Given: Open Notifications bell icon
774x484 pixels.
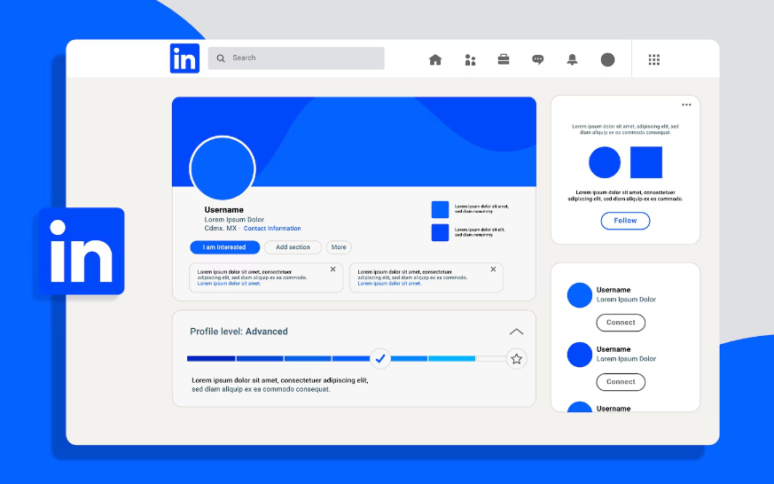Looking at the screenshot, I should tap(572, 59).
